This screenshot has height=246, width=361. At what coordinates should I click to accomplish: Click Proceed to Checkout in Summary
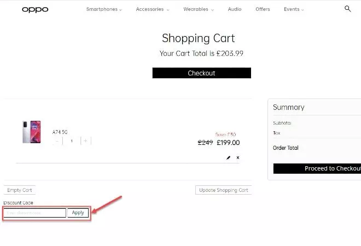tap(317, 168)
